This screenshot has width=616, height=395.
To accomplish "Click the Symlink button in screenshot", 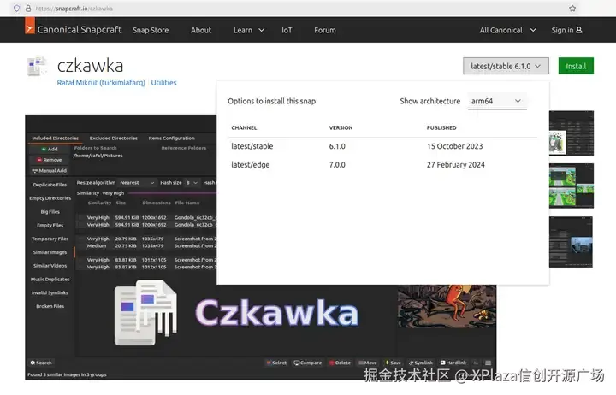I will 421,363.
